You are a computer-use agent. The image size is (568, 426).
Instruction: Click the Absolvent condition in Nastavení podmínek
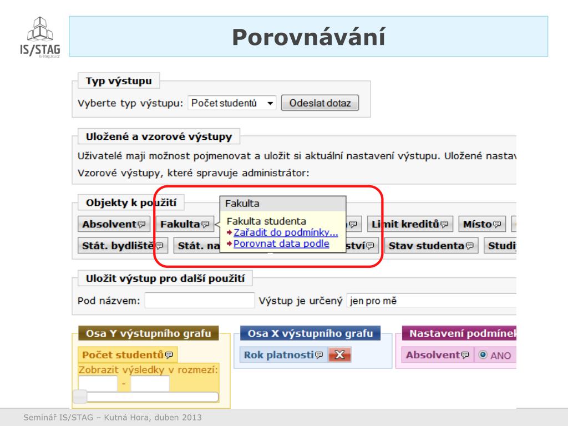(x=438, y=354)
